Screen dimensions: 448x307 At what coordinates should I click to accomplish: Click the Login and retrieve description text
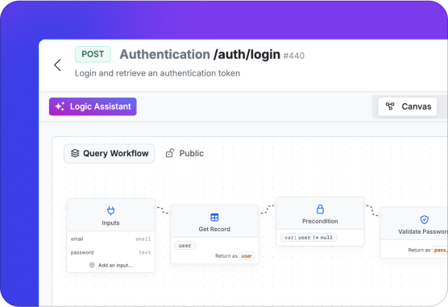[157, 73]
